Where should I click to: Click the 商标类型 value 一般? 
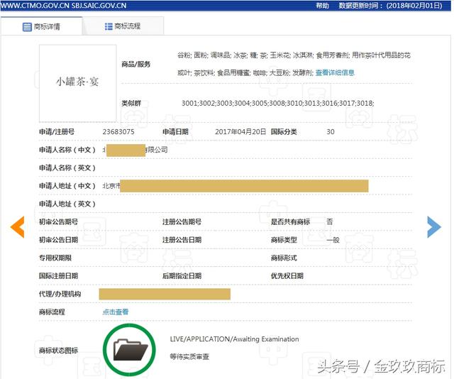333,240
